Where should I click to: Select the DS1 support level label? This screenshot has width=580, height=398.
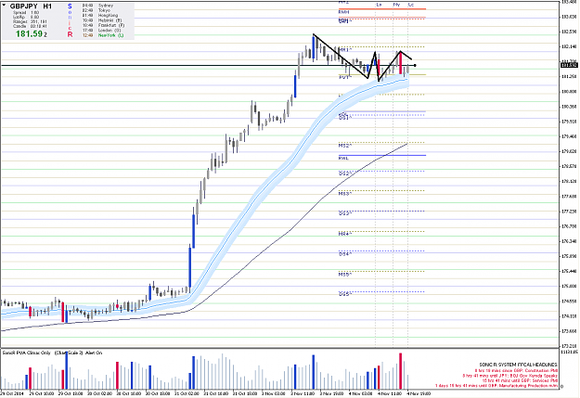pos(344,117)
